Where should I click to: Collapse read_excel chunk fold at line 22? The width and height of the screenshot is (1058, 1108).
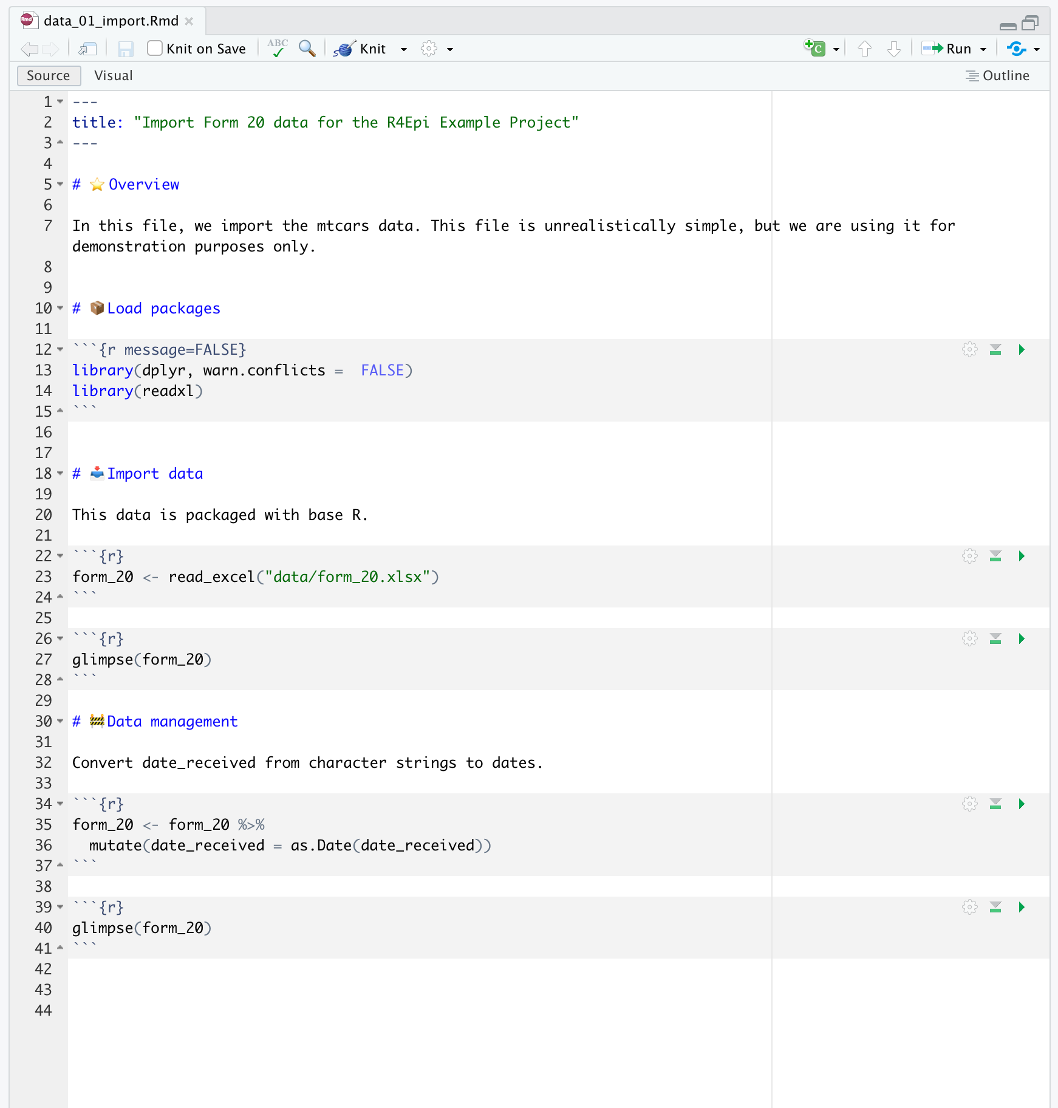tap(60, 556)
